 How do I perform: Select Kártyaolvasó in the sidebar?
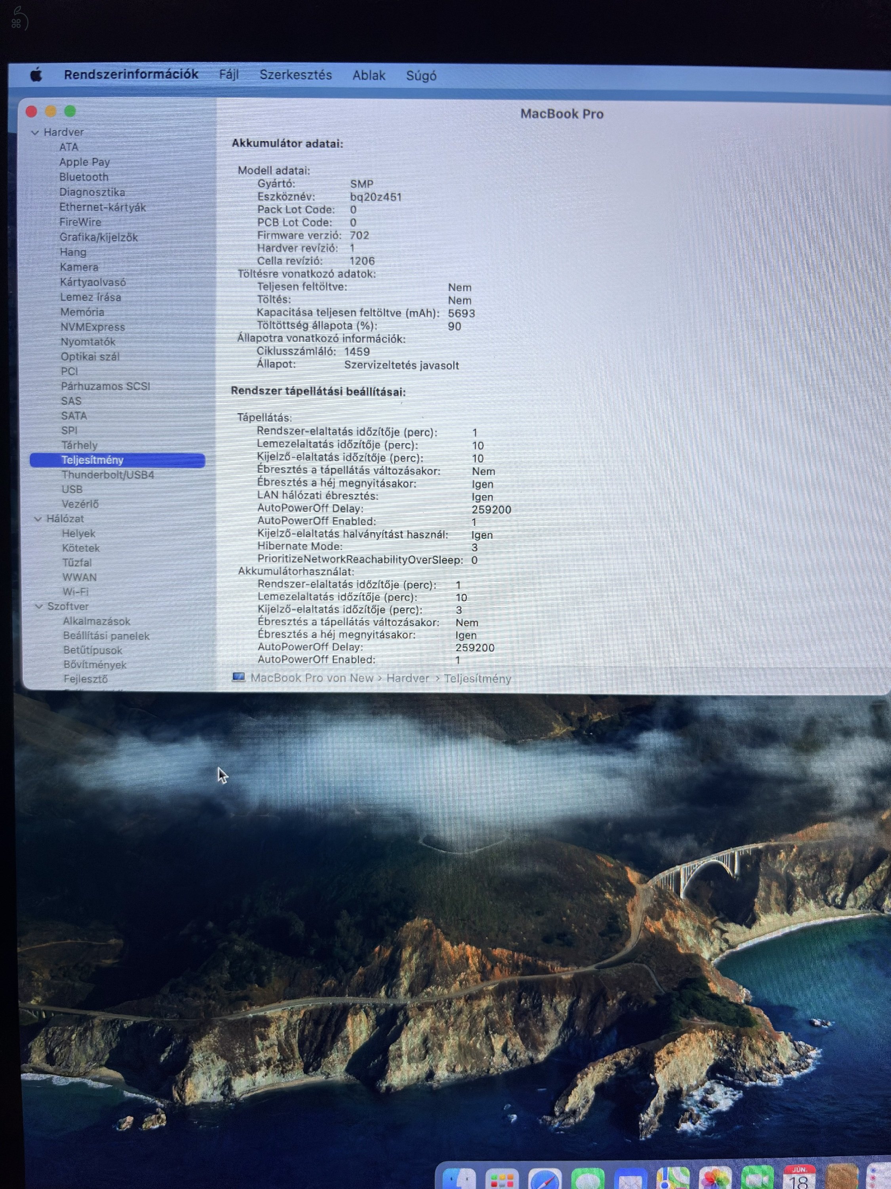click(92, 282)
